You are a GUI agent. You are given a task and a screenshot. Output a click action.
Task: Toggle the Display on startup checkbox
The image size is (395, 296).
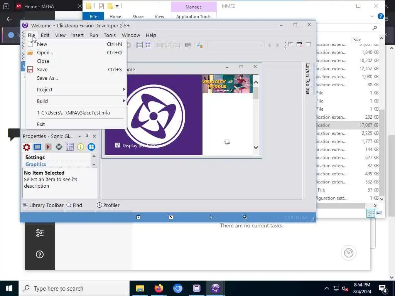click(117, 145)
